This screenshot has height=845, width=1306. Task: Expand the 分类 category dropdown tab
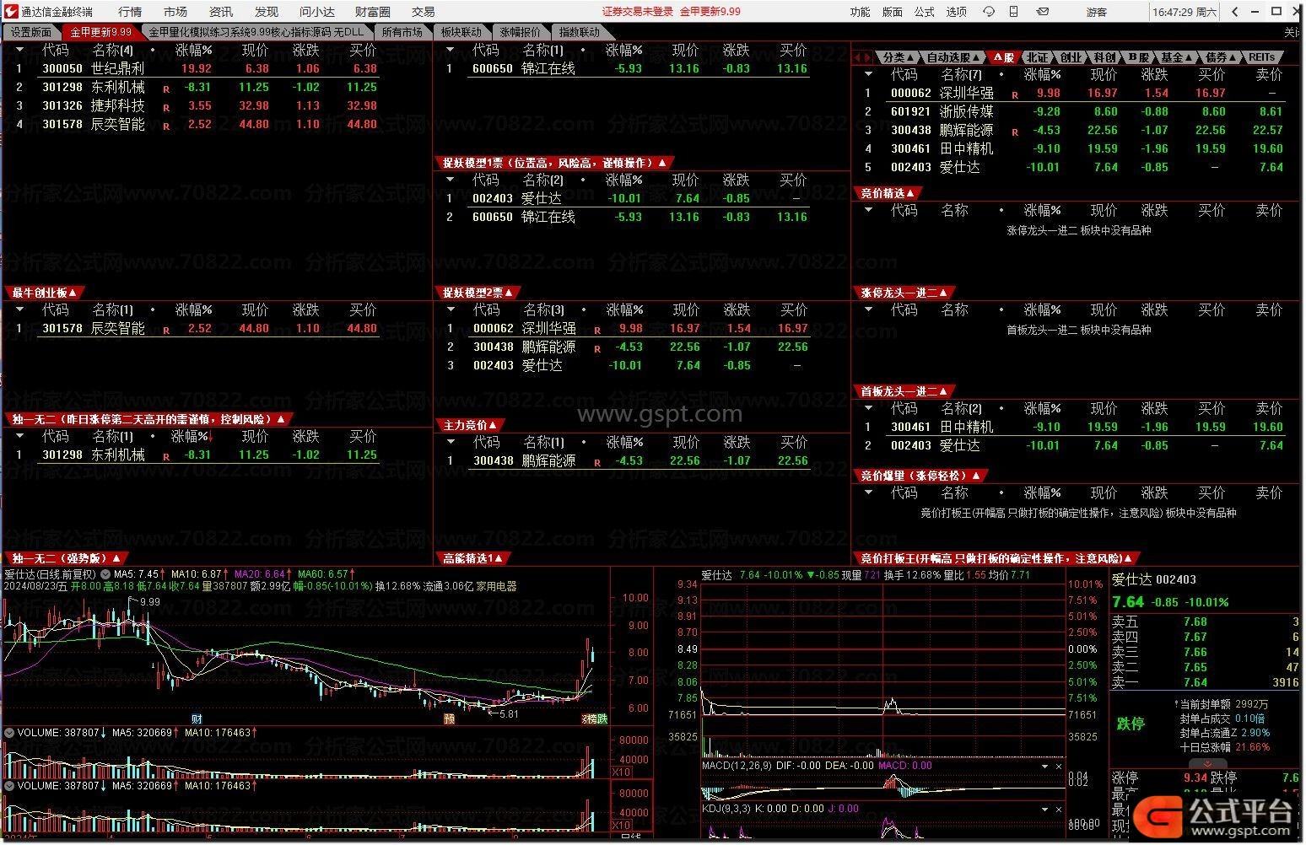897,57
